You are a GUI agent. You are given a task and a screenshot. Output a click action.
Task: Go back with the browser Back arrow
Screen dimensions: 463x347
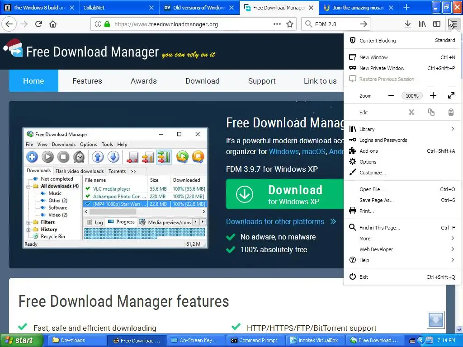tap(9, 24)
